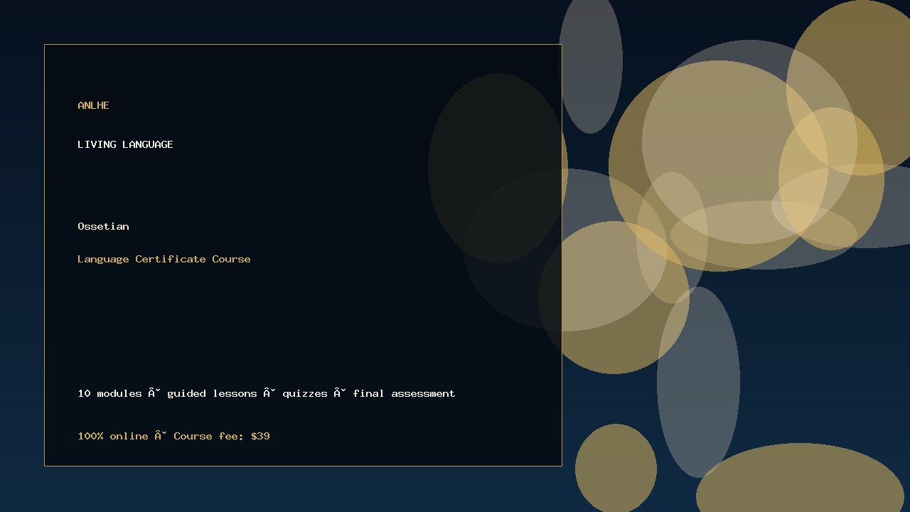
Task: Click the 100% online course fee line
Action: (x=173, y=436)
